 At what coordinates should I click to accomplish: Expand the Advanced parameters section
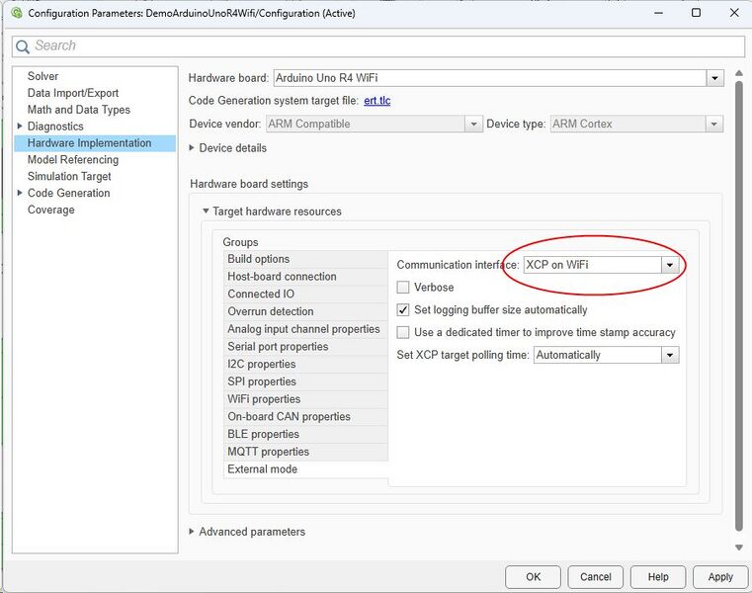pos(192,532)
